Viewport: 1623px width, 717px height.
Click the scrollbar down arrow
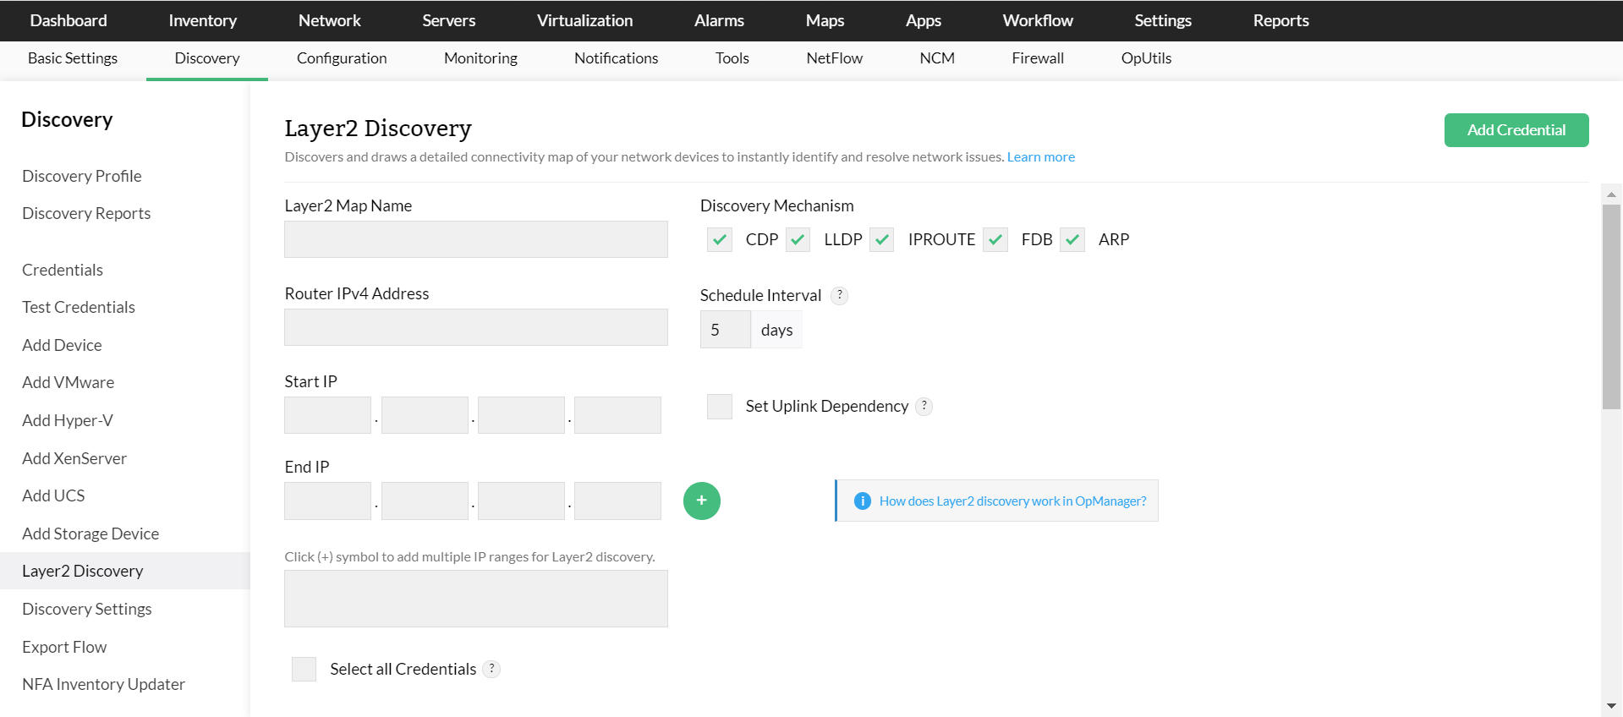1611,705
